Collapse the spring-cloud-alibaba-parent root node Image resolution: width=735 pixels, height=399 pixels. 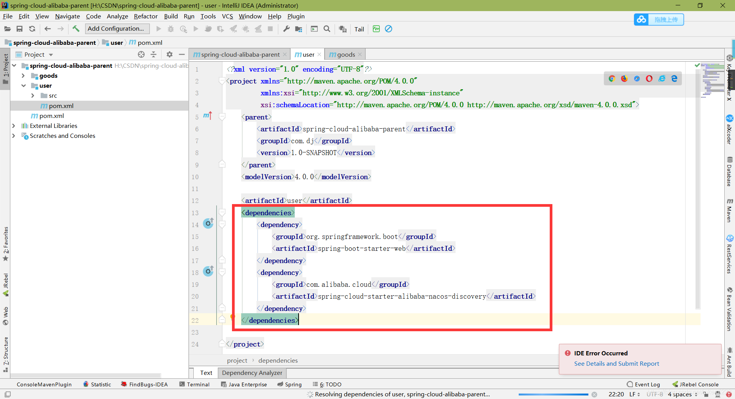(x=14, y=65)
